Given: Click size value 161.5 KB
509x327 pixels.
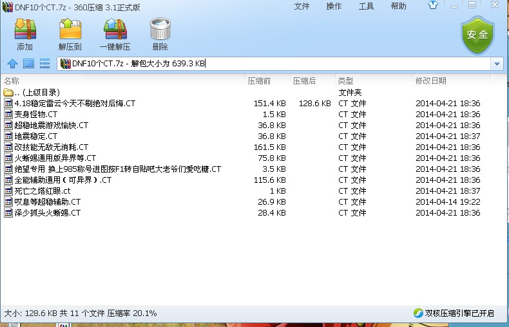Looking at the screenshot, I should tap(270, 147).
